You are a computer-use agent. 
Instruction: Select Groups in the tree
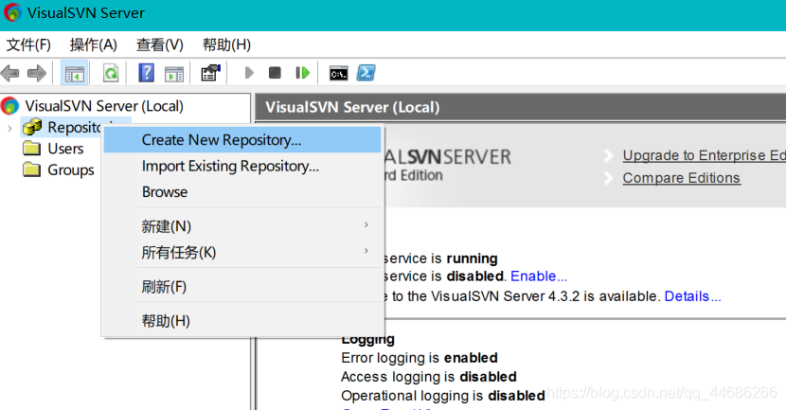click(x=71, y=169)
